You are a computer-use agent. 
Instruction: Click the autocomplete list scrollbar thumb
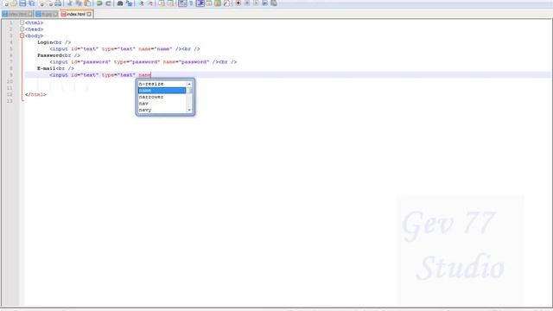(x=189, y=91)
